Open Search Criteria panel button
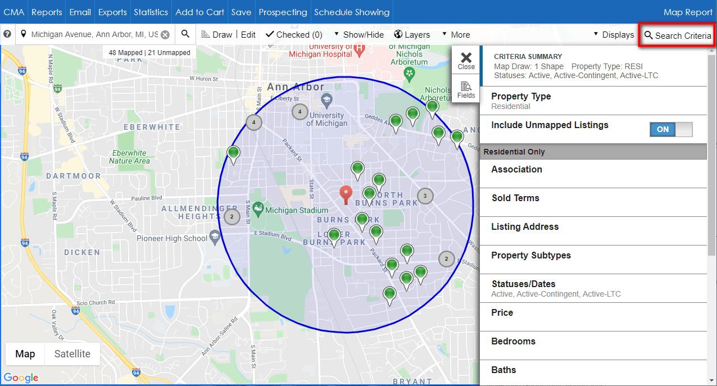Screen dimensions: 717x386 [678, 35]
